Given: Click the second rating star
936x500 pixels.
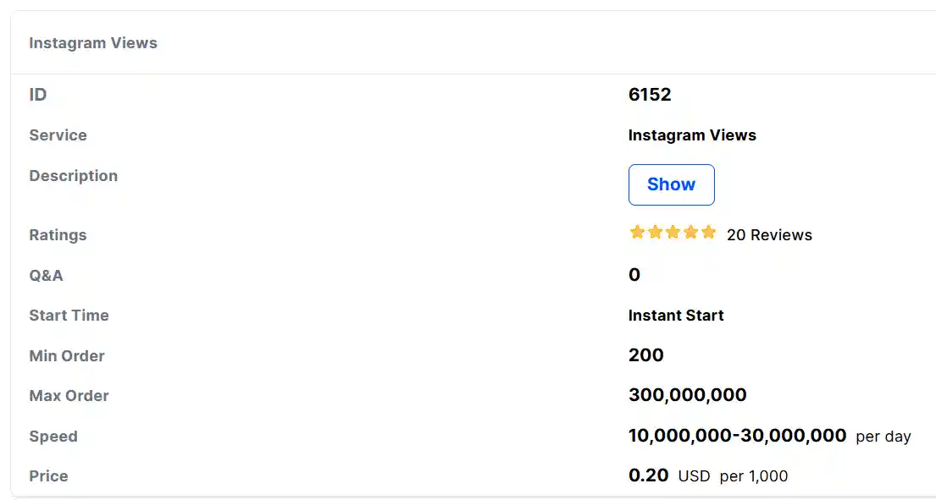Looking at the screenshot, I should point(655,233).
